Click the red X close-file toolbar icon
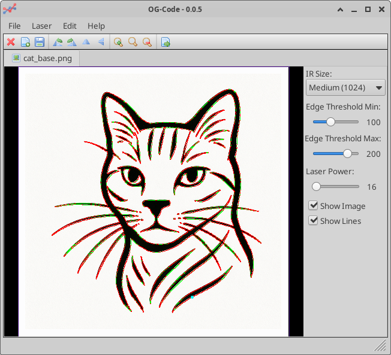This screenshot has width=391, height=355. 11,42
